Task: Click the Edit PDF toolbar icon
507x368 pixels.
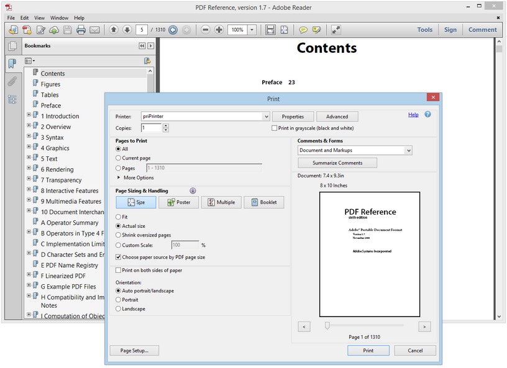Action: click(41, 30)
